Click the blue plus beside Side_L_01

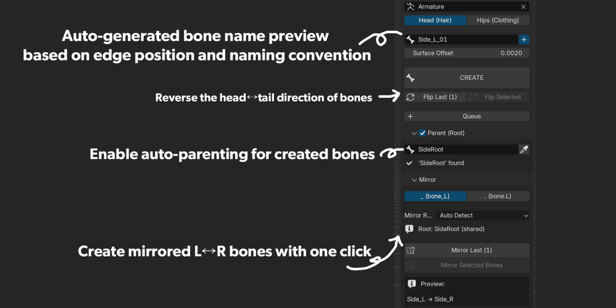click(524, 40)
